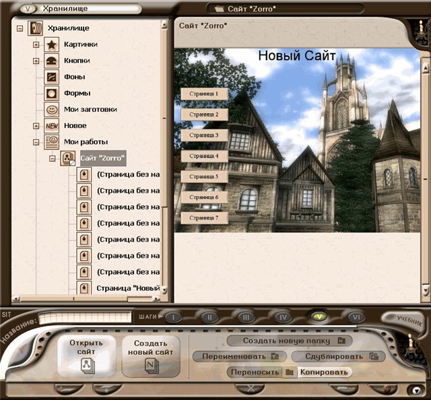Go to step III

(246, 318)
